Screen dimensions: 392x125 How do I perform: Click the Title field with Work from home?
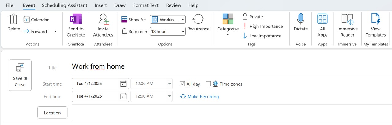click(x=232, y=66)
